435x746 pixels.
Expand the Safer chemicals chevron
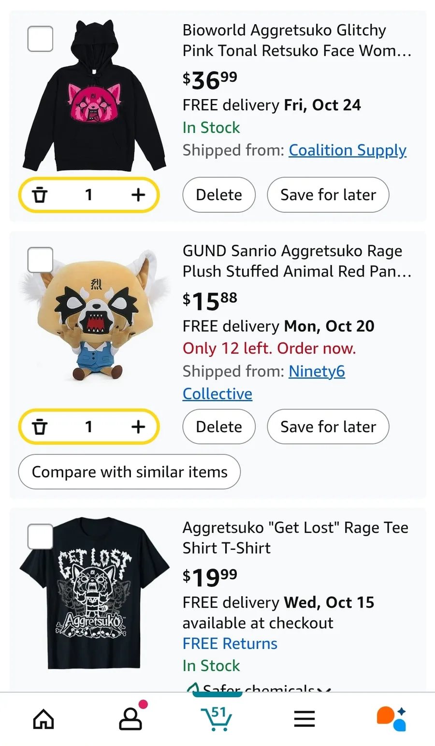tap(325, 688)
